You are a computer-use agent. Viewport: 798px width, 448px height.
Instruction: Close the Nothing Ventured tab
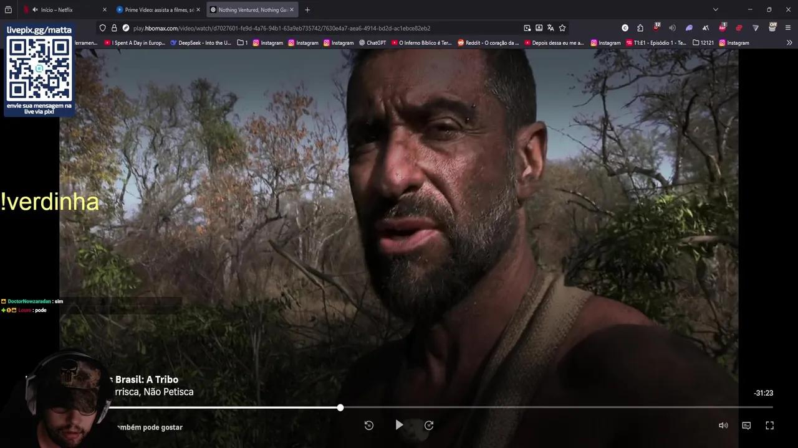tap(291, 9)
